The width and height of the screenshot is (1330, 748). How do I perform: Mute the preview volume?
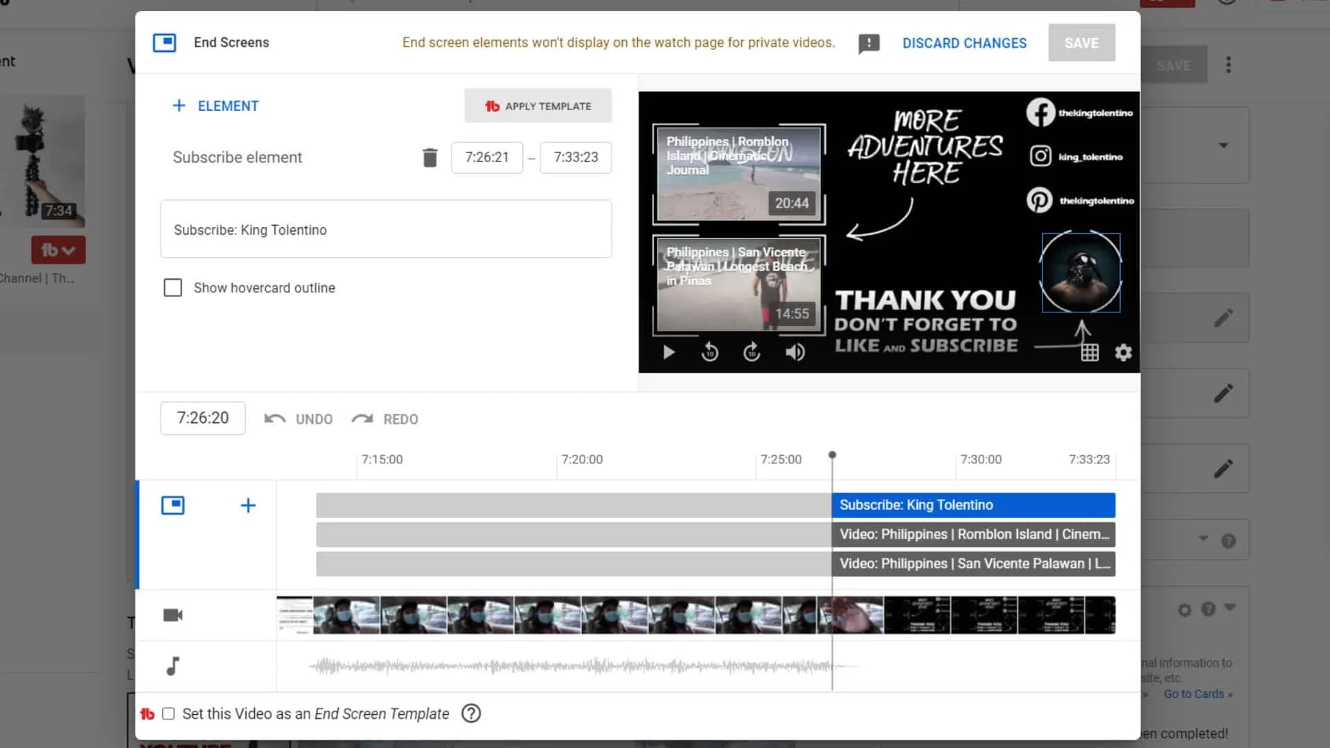coord(795,353)
